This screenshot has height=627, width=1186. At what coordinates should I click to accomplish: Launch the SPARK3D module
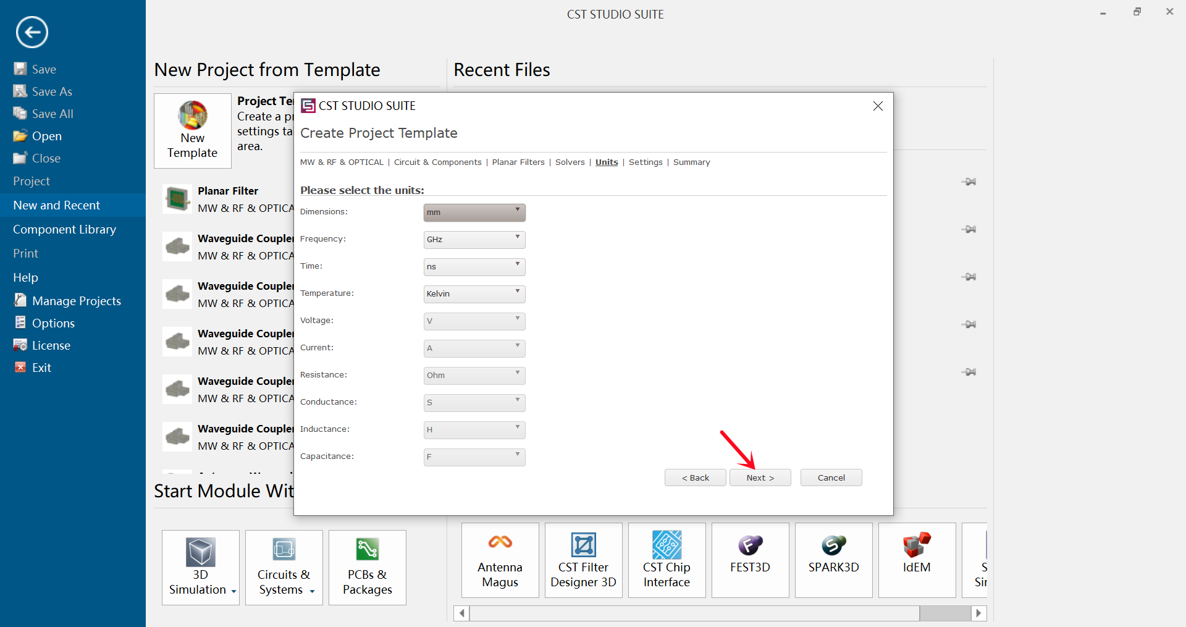[834, 560]
